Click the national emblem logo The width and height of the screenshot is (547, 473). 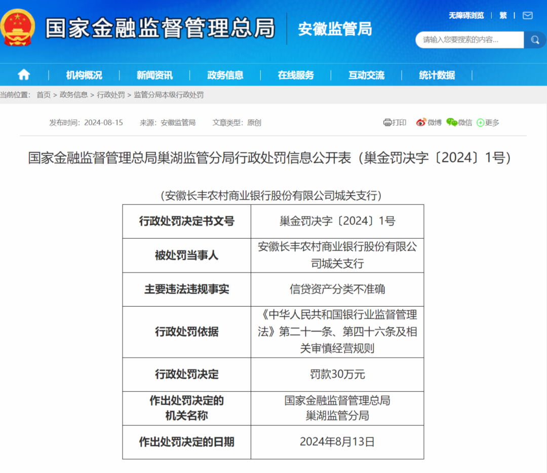click(17, 28)
